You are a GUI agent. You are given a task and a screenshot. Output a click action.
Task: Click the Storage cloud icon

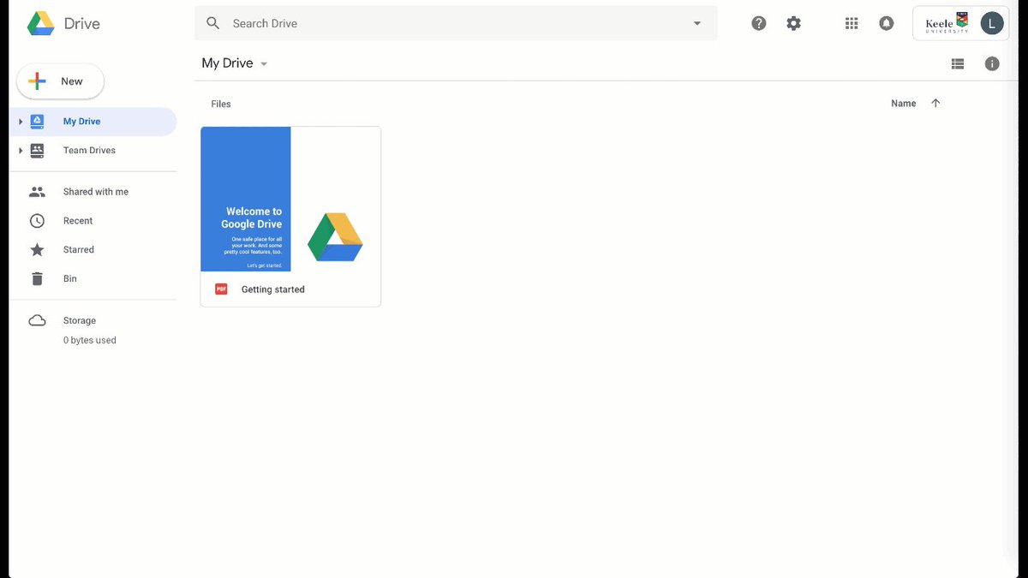pyautogui.click(x=37, y=320)
